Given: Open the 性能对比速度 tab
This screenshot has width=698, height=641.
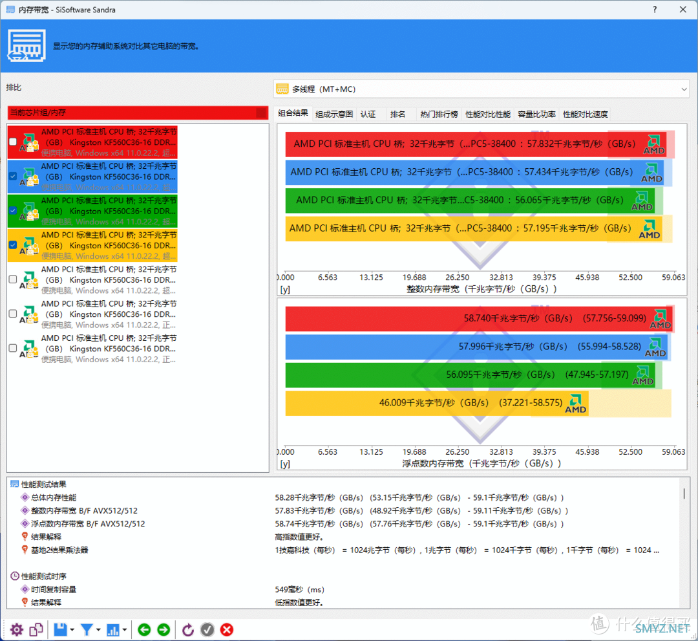Looking at the screenshot, I should coord(586,114).
